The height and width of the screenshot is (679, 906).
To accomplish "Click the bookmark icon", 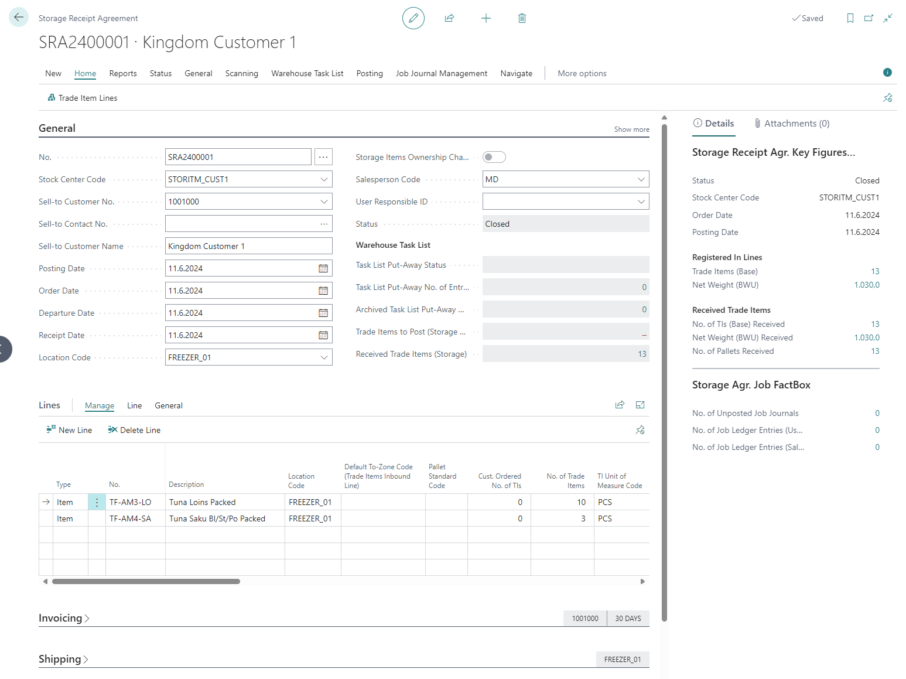I will (850, 18).
